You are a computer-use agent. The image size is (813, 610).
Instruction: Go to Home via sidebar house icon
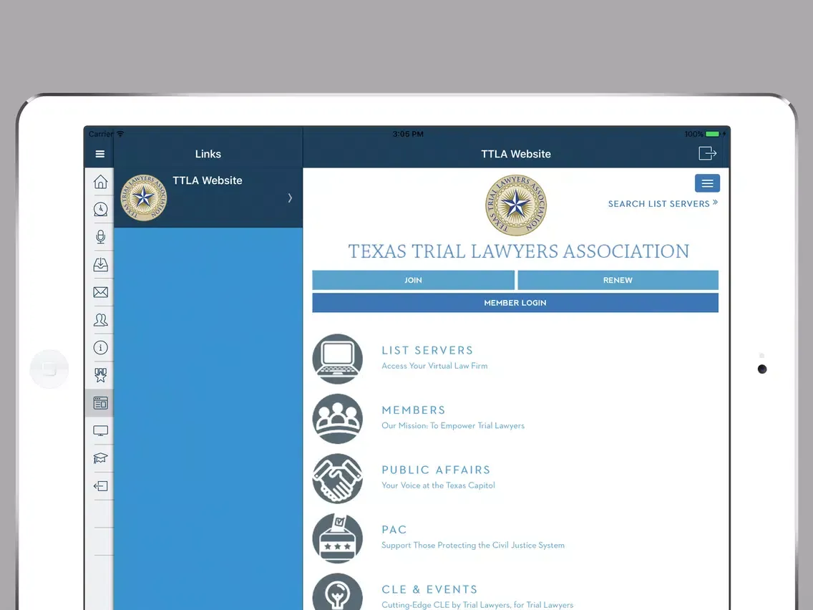pos(101,182)
